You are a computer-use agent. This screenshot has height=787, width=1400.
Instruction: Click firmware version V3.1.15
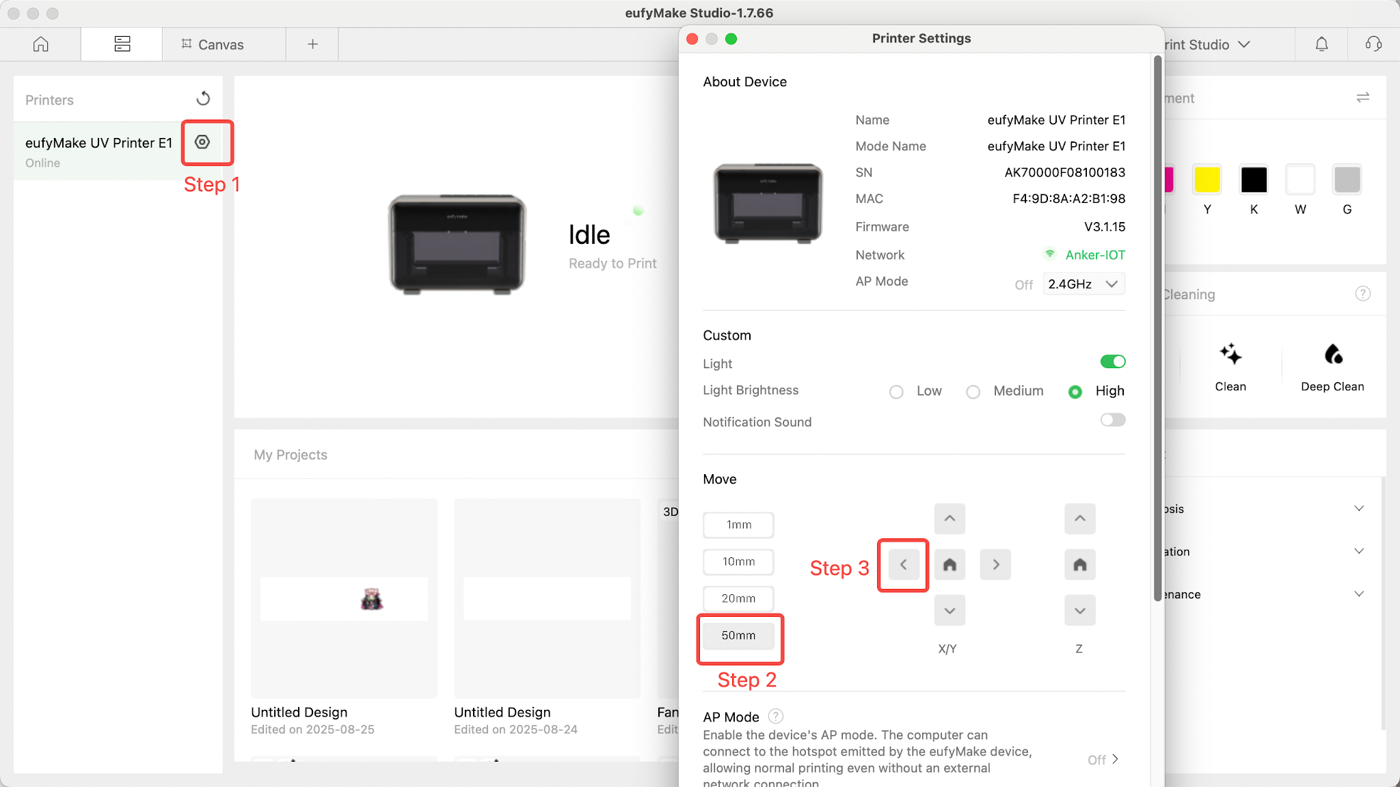(1105, 227)
